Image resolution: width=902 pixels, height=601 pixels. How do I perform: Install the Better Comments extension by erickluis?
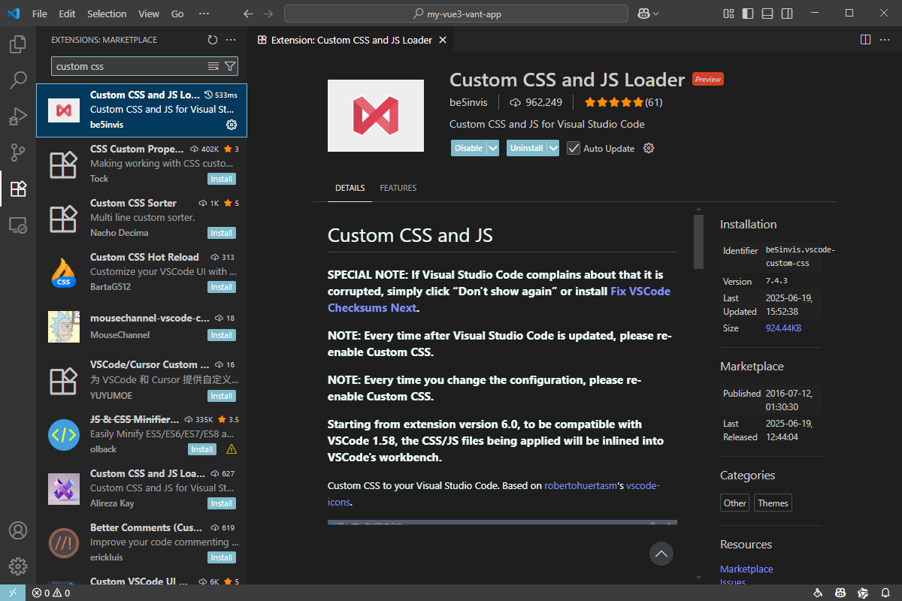coord(222,557)
